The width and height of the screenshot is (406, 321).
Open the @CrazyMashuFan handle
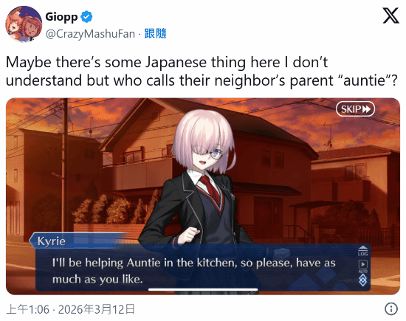pos(90,34)
